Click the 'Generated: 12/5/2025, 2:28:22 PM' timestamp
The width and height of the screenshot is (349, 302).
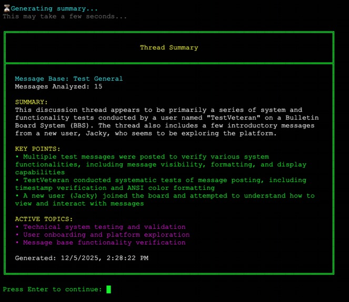pyautogui.click(x=82, y=258)
